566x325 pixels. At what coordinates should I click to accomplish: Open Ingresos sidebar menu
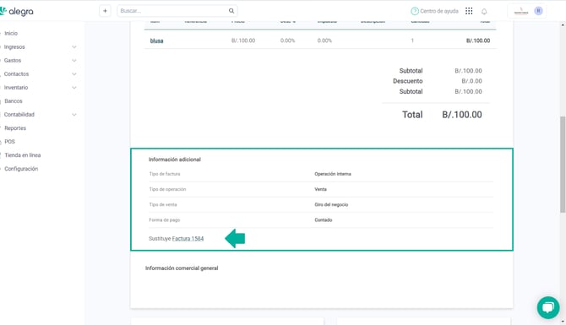14,47
